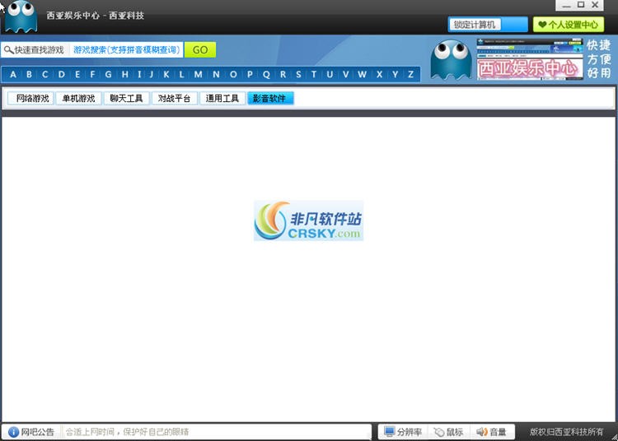Image resolution: width=618 pixels, height=441 pixels.
Task: Filter games by letter K
Action: coord(166,74)
